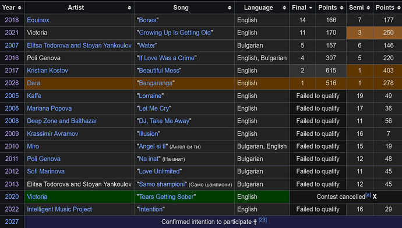This screenshot has width=402, height=228.
Task: Open the 2026 year link
Action: pos(12,83)
